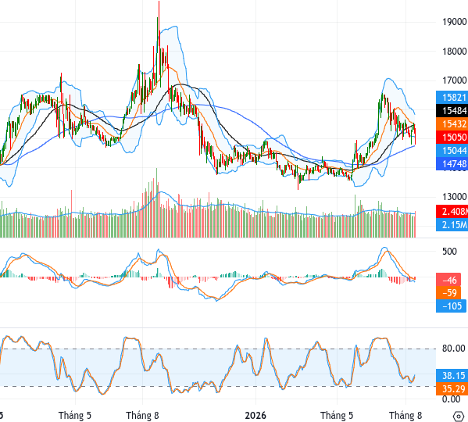The width and height of the screenshot is (468, 422).
Task: Select the dark blue 14748 price label
Action: tap(452, 163)
